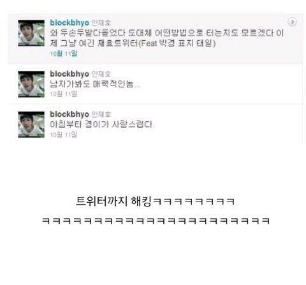Select the 남자가봐도 매력적인놈 tweet text
This screenshot has height=285, width=306.
95,84
